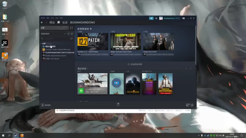Image resolution: width=246 pixels, height=138 pixels.
Task: Open the orange desktop app shortcut
Action: tap(5, 57)
